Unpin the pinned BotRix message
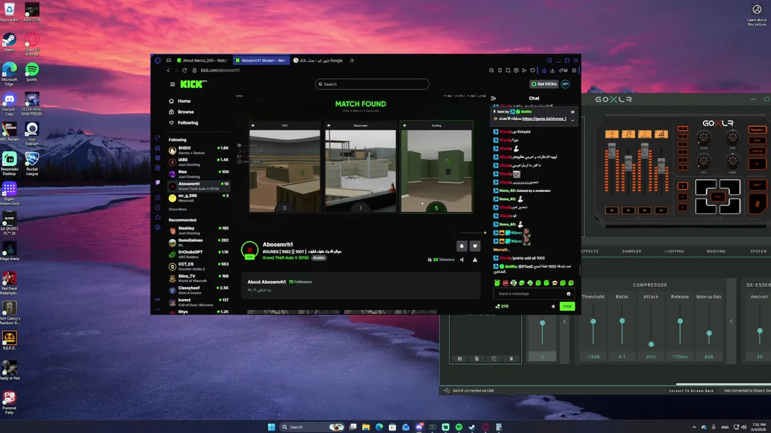The width and height of the screenshot is (771, 433). (x=572, y=112)
